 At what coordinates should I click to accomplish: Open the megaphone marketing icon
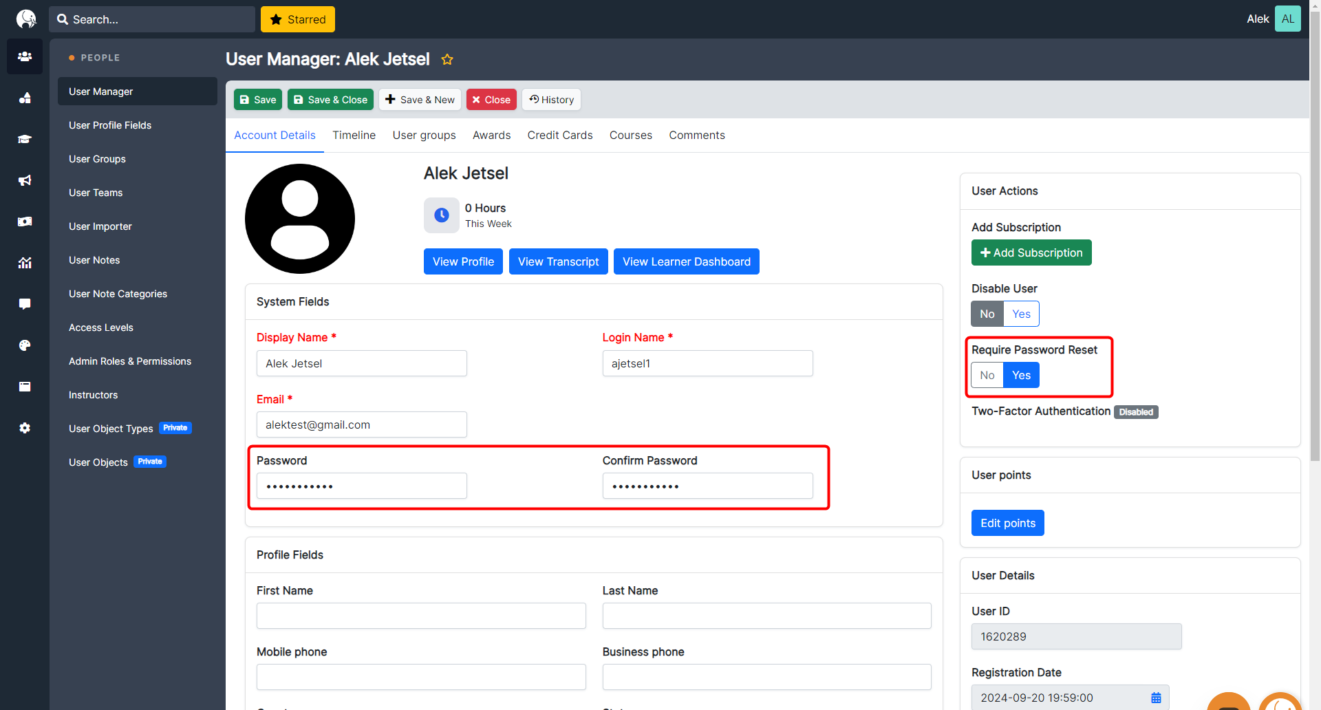(x=25, y=180)
